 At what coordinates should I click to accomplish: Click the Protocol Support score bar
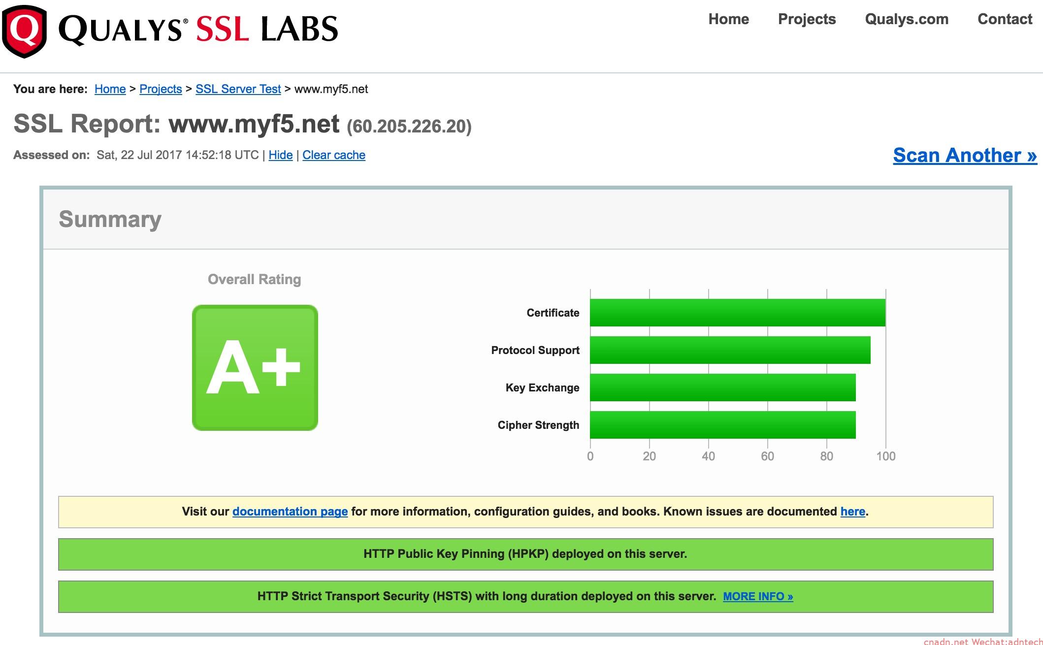point(730,350)
